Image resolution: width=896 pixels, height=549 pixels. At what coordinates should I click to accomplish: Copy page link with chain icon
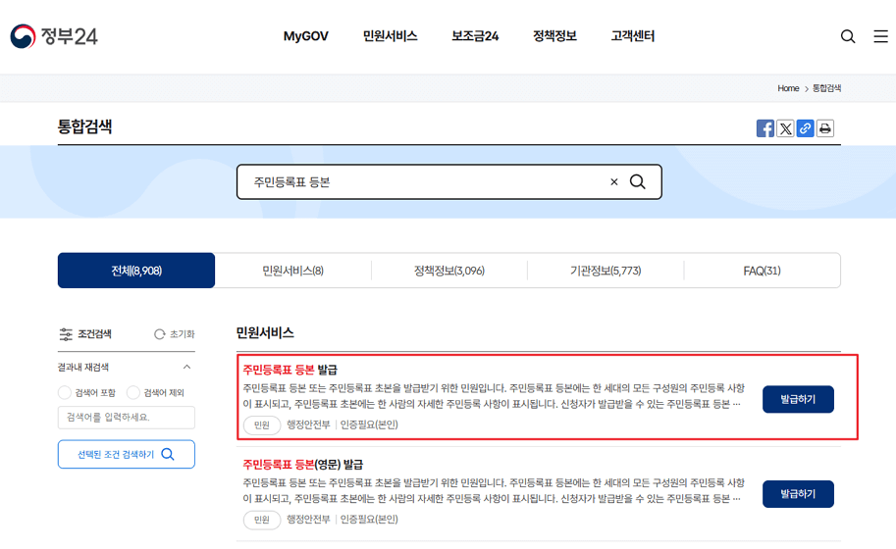pyautogui.click(x=805, y=128)
